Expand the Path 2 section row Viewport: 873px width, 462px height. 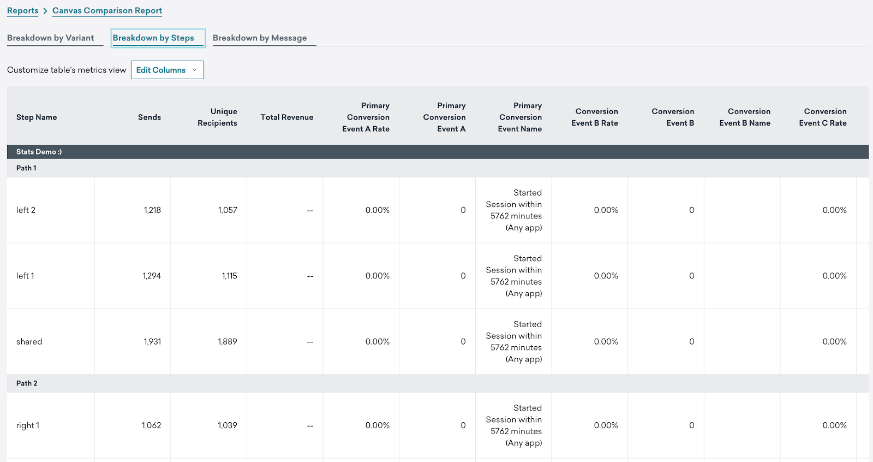(x=438, y=383)
